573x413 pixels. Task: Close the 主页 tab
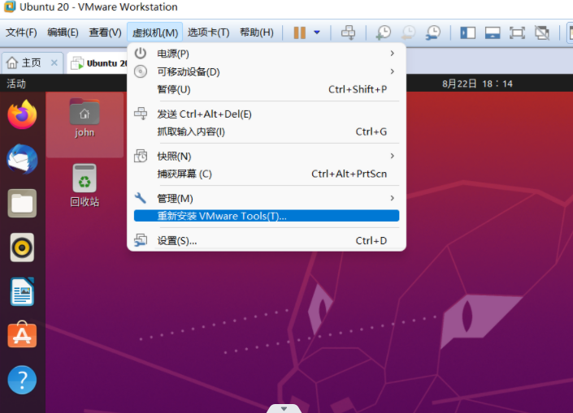coord(54,62)
